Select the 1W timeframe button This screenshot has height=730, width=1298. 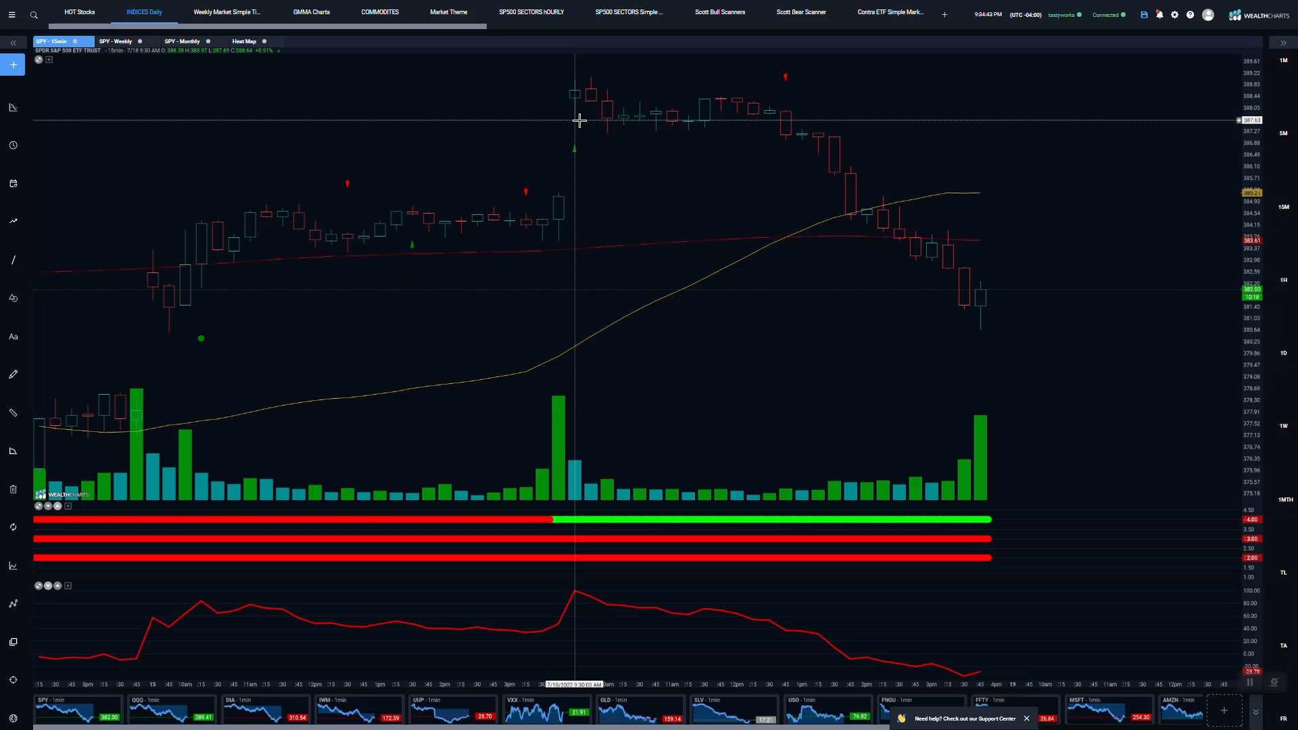point(1283,426)
